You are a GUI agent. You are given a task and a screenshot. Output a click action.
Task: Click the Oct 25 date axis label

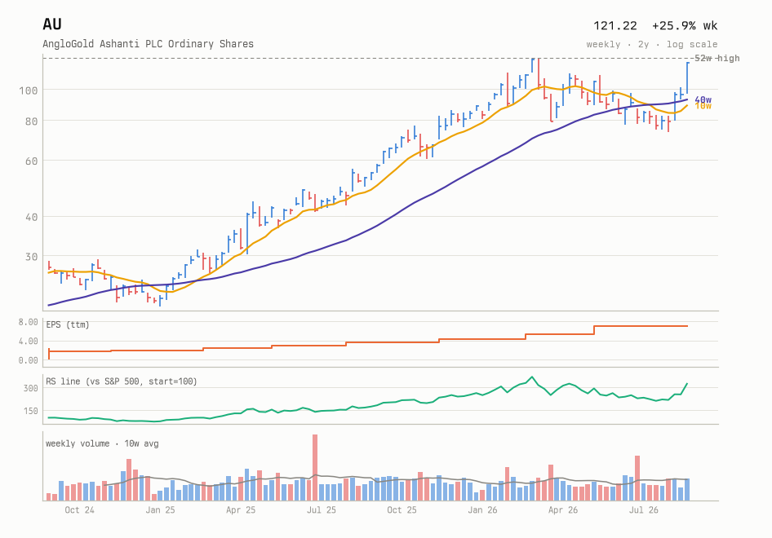point(402,510)
